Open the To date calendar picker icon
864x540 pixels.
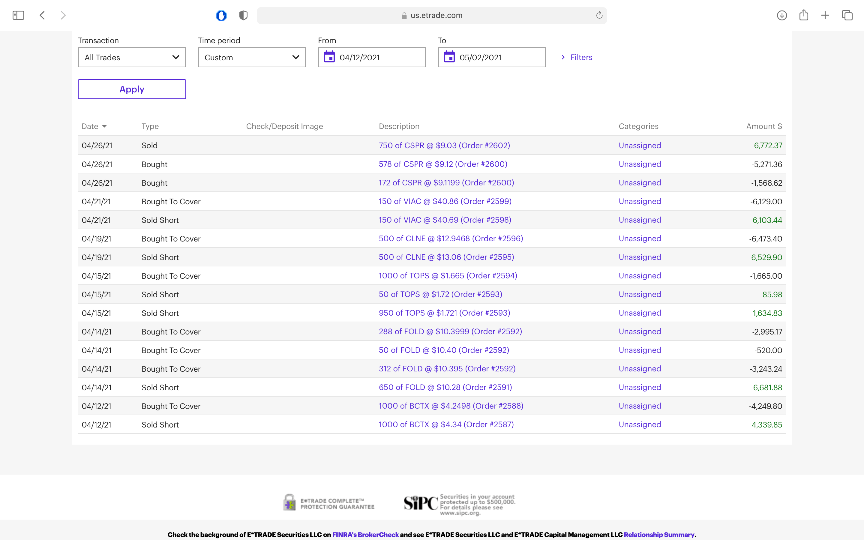(449, 57)
